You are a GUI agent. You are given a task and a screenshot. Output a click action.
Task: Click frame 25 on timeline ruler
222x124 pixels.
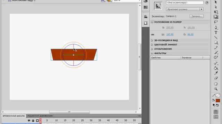pos(82,121)
